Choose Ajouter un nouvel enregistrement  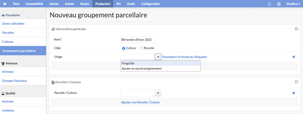point(160,69)
